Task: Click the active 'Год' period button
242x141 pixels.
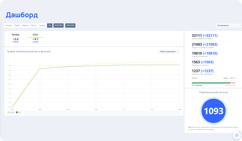Action: (50, 25)
